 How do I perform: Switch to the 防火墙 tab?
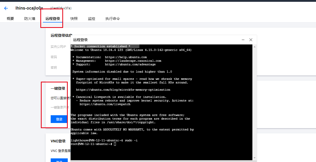pyautogui.click(x=30, y=19)
